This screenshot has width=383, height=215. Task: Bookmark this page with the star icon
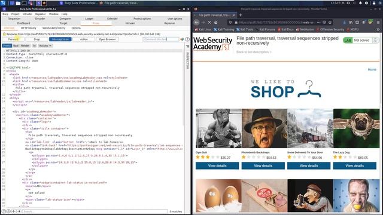330,23
